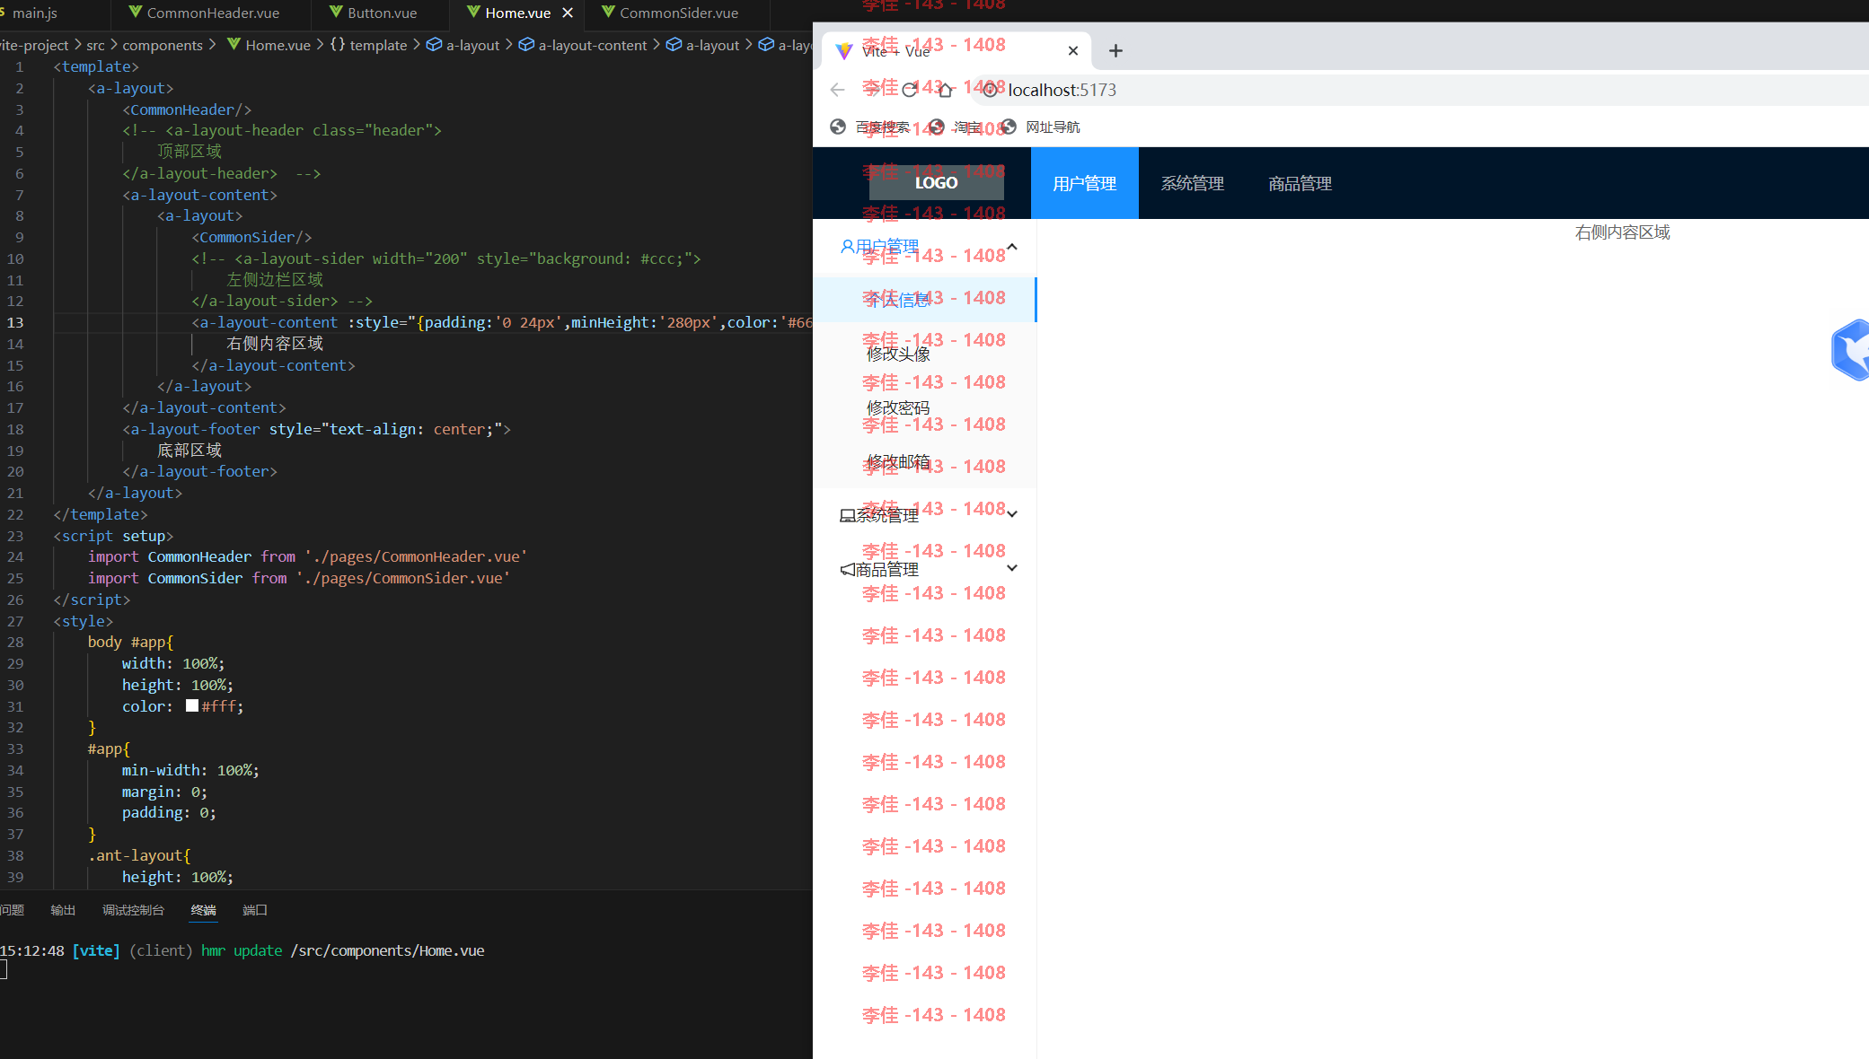
Task: Select 系统管理 in the top navigation menu
Action: click(1192, 183)
